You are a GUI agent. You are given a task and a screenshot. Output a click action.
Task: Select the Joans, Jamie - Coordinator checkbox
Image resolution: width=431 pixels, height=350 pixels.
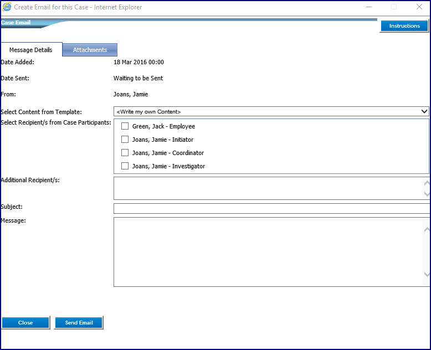pyautogui.click(x=125, y=152)
